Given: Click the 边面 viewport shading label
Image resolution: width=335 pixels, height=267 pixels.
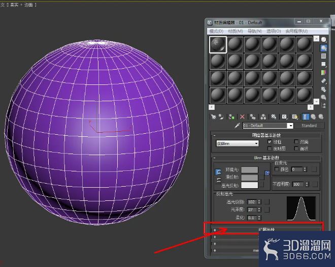Looking at the screenshot, I should 28,5.
